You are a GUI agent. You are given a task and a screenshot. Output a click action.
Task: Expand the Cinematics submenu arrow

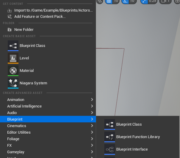click(92, 126)
